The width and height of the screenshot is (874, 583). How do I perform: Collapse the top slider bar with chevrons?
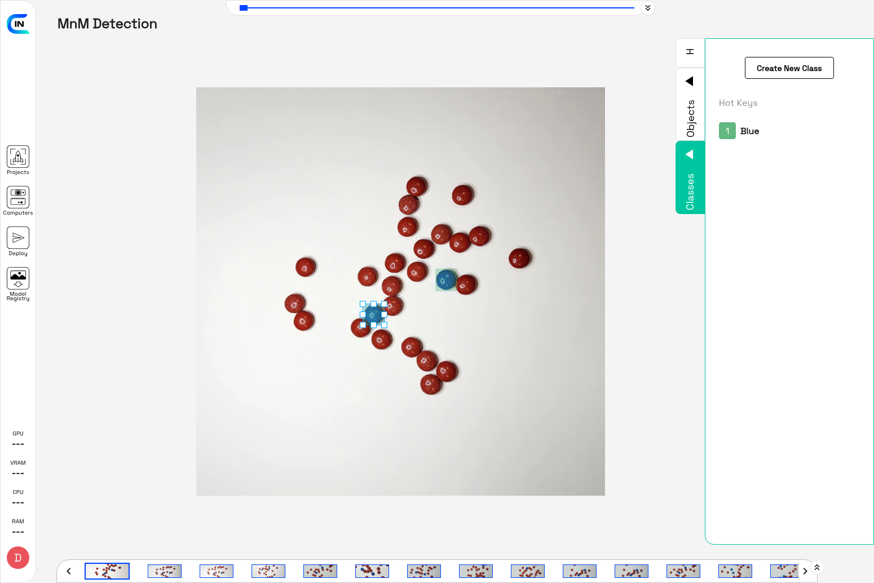[648, 8]
